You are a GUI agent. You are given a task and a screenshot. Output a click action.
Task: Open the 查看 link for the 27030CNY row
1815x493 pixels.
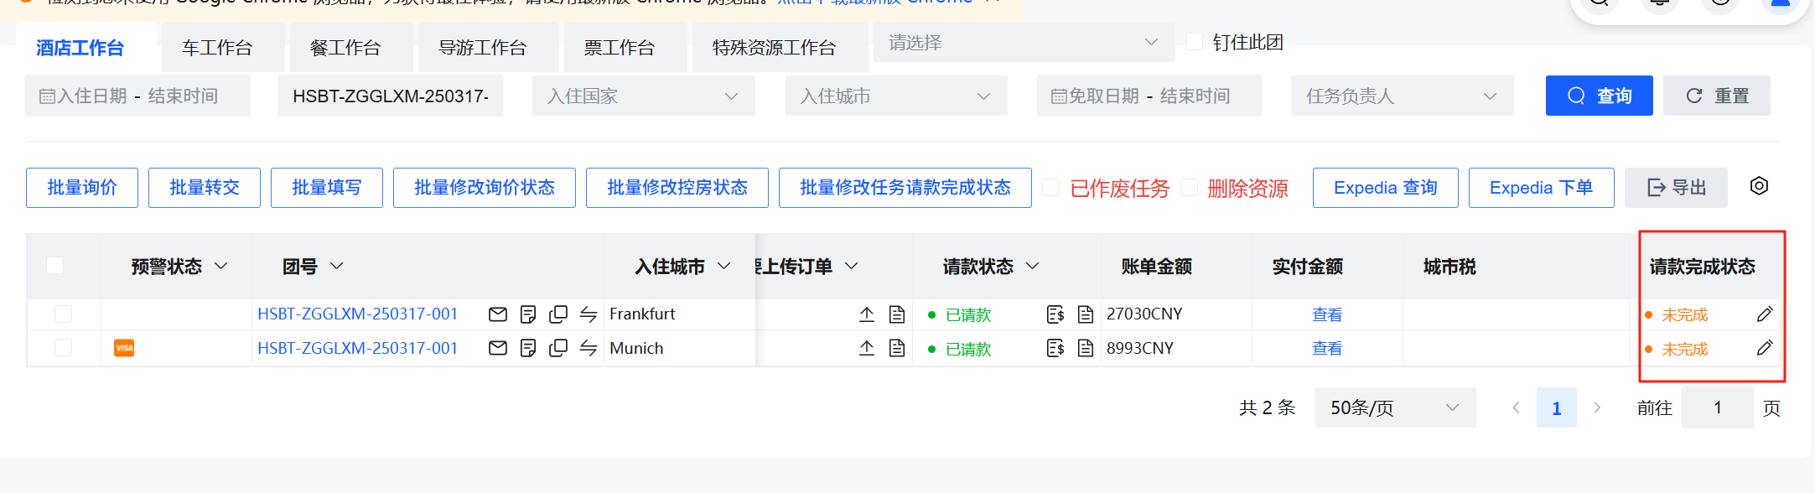(1326, 314)
